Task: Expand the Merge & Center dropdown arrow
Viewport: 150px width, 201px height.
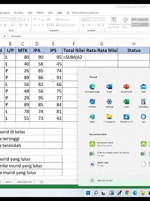Action: [77, 25]
